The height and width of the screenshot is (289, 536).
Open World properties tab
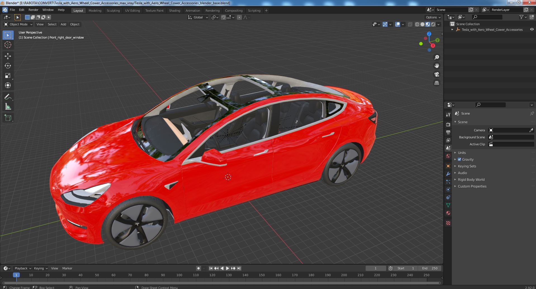tap(448, 156)
